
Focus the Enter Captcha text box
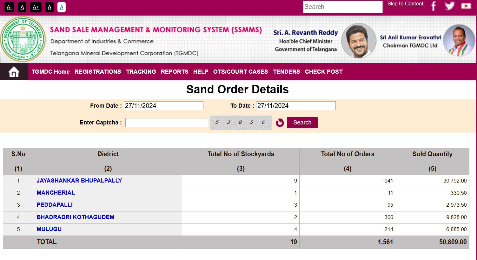167,123
